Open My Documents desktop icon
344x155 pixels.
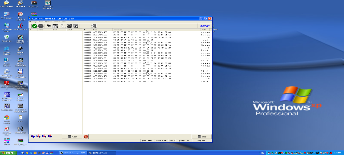click(7, 4)
